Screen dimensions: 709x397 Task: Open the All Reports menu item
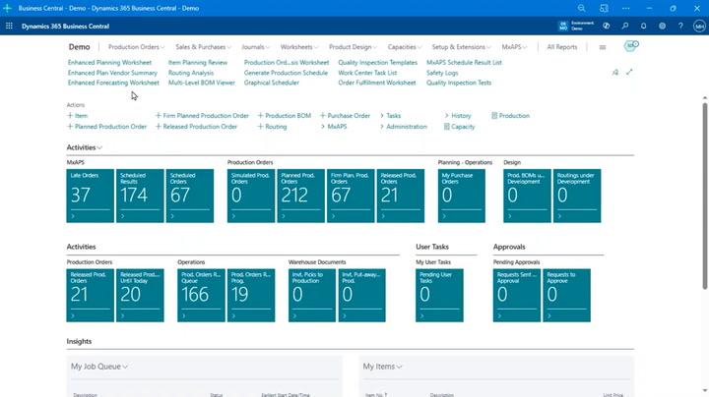562,47
